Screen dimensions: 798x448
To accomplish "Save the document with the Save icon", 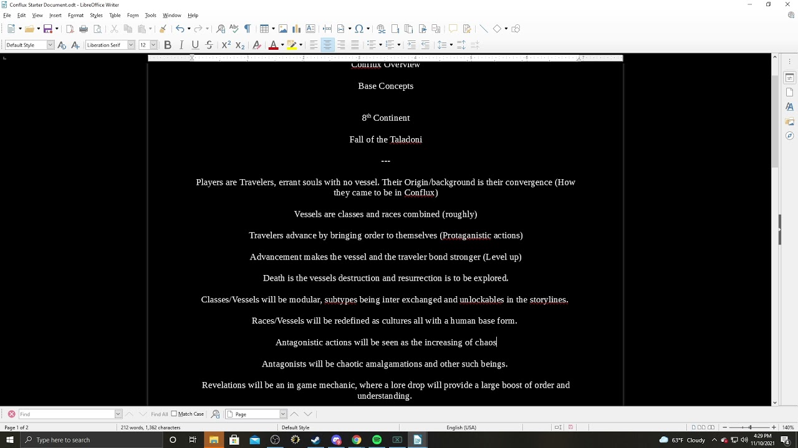I will tap(47, 29).
